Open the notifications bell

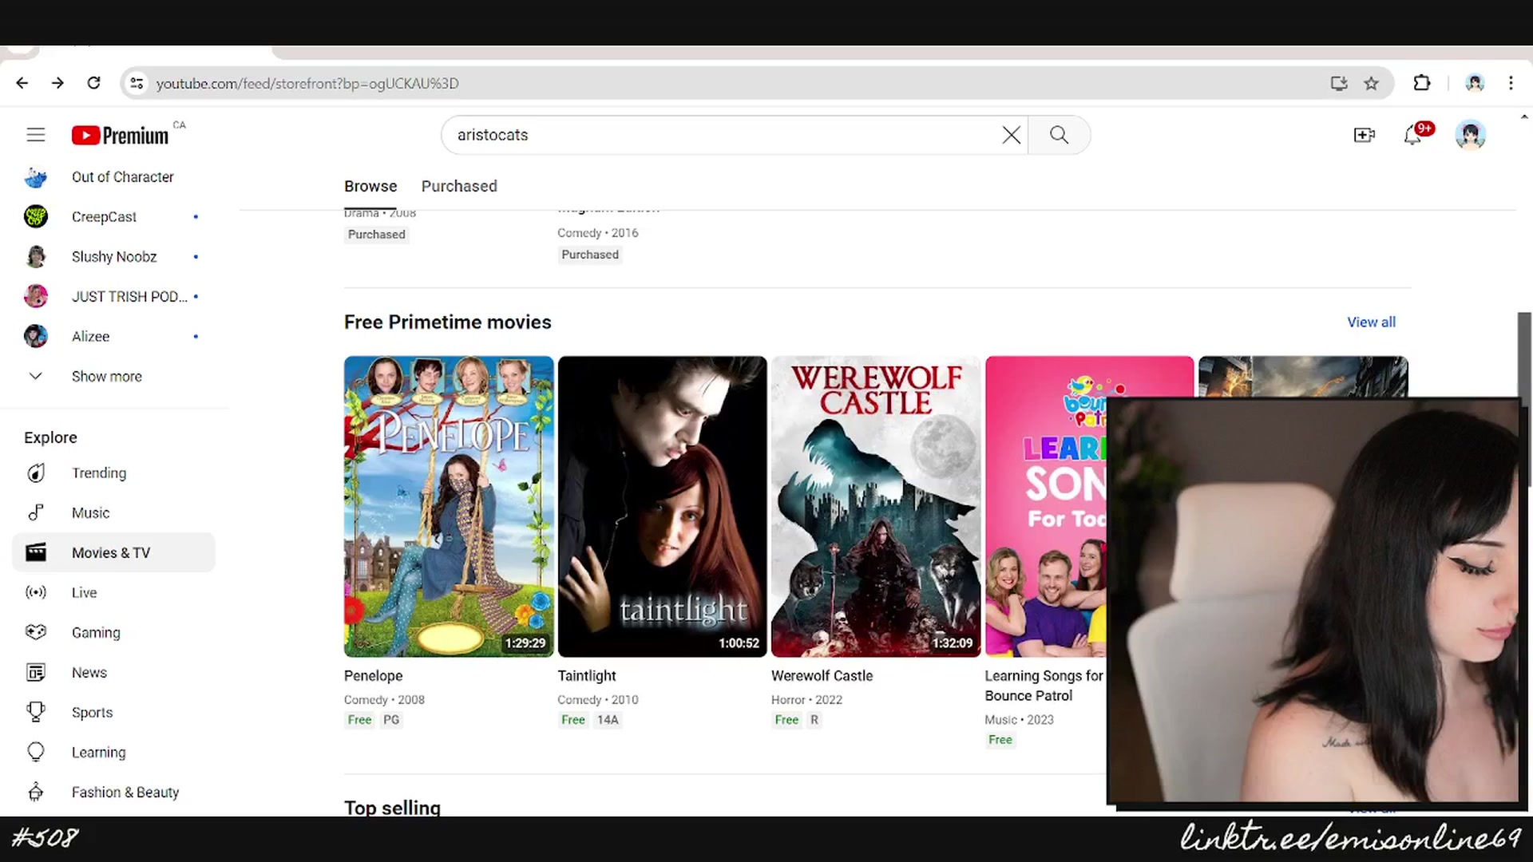(1412, 135)
